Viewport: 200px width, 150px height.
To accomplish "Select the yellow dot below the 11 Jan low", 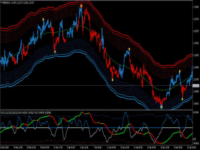I will pyautogui.click(x=112, y=80).
